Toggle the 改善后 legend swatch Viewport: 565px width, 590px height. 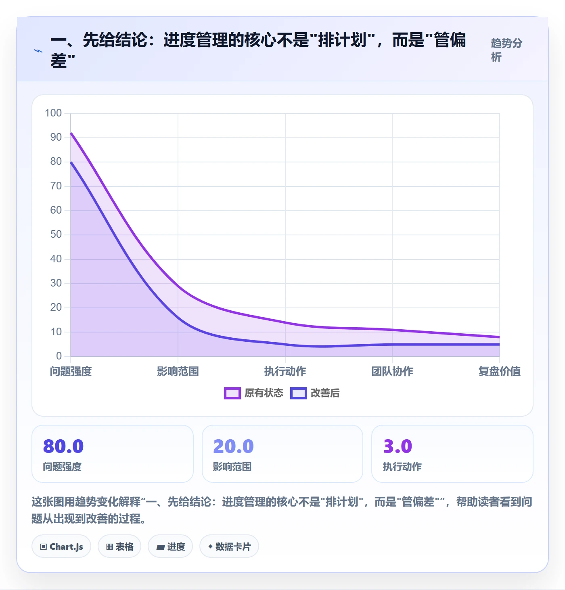pyautogui.click(x=299, y=393)
